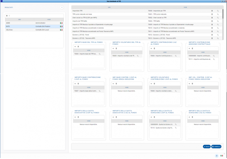This screenshot has width=227, height=159.
Task: Search voce for Esonero L.297/82 - Fondi row
Action: (218, 35)
